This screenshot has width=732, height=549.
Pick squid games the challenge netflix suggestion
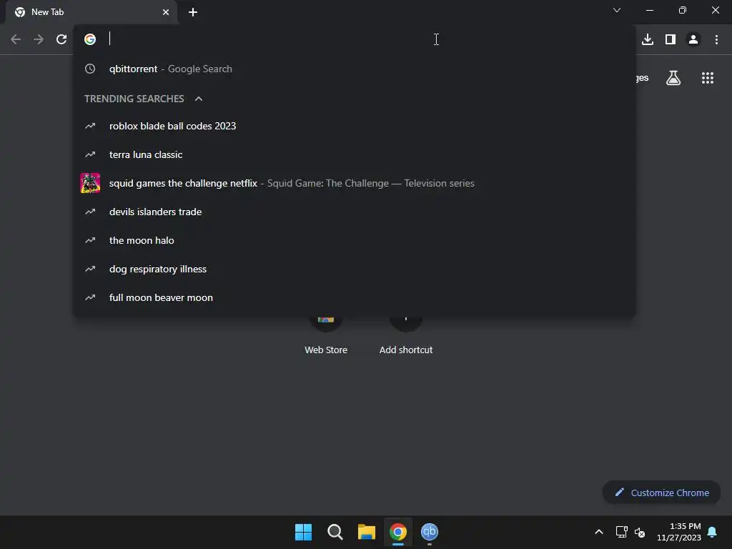355,183
